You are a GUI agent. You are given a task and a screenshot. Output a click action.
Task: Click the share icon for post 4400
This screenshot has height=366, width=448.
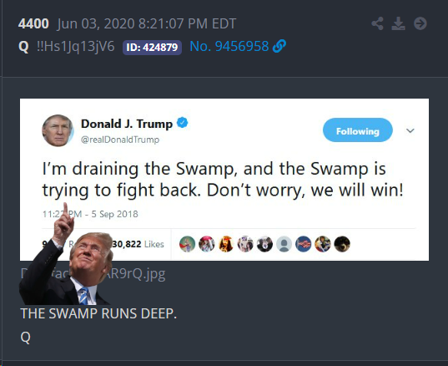(x=377, y=23)
